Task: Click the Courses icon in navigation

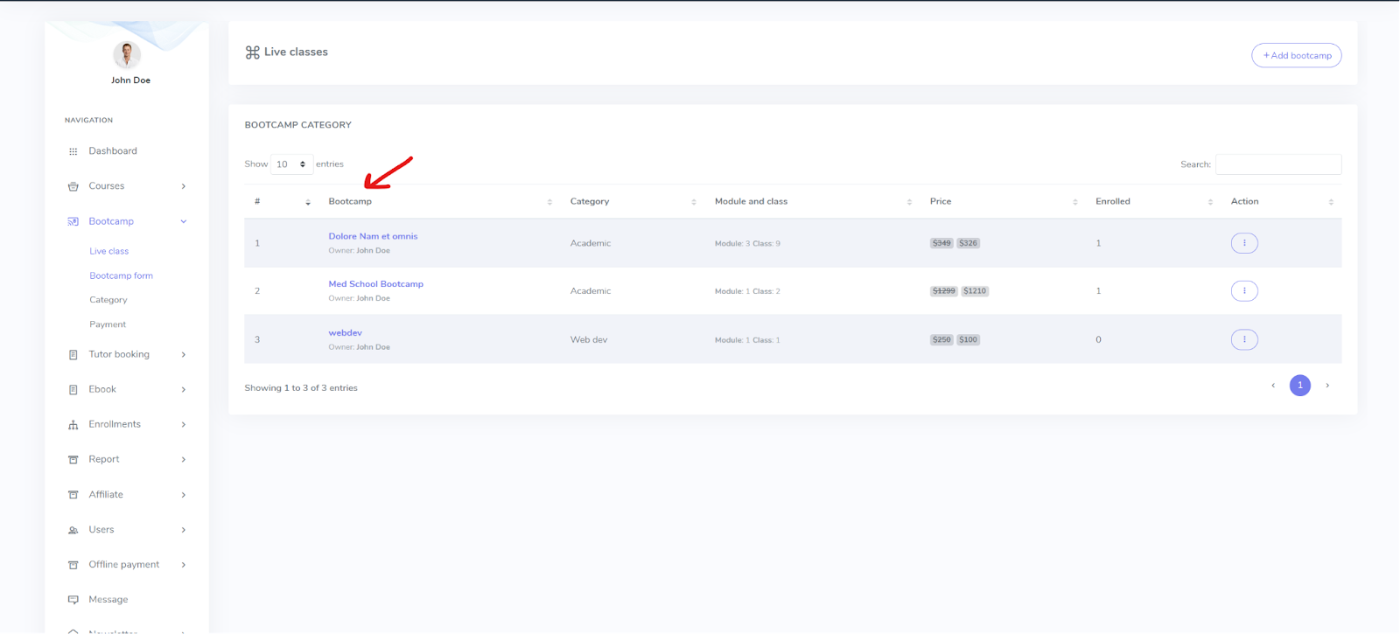Action: (73, 186)
